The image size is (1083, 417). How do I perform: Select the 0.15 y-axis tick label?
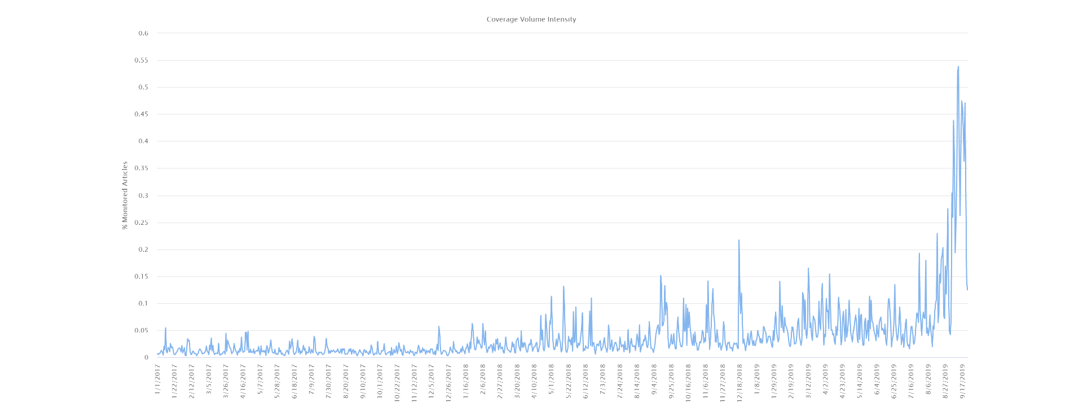[x=142, y=277]
